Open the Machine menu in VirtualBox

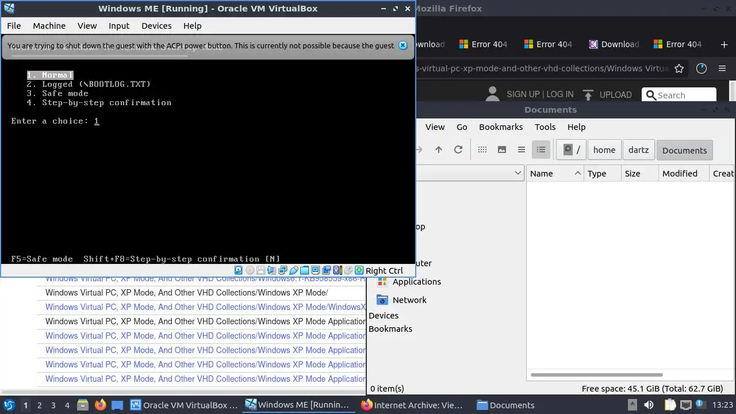49,26
